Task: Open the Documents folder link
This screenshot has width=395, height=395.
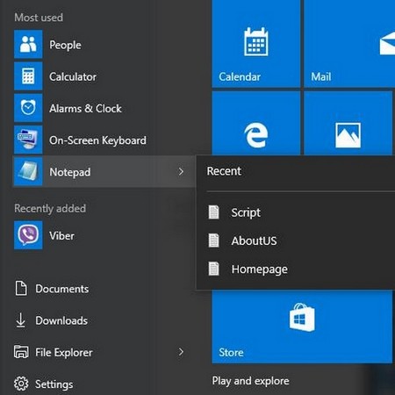Action: (52, 289)
